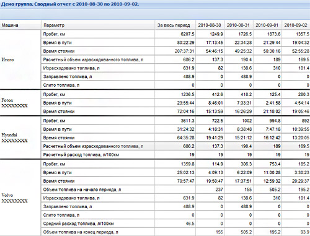
Task: Select the Foton XXXXXXXX vehicle label
Action: [x=14, y=103]
